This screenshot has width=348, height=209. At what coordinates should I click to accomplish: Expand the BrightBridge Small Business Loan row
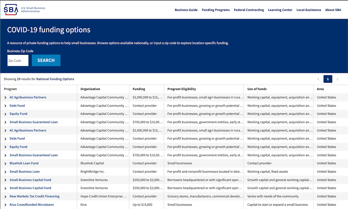(5, 172)
